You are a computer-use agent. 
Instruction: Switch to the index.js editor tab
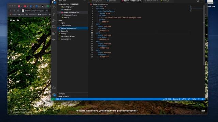pos(166,1)
